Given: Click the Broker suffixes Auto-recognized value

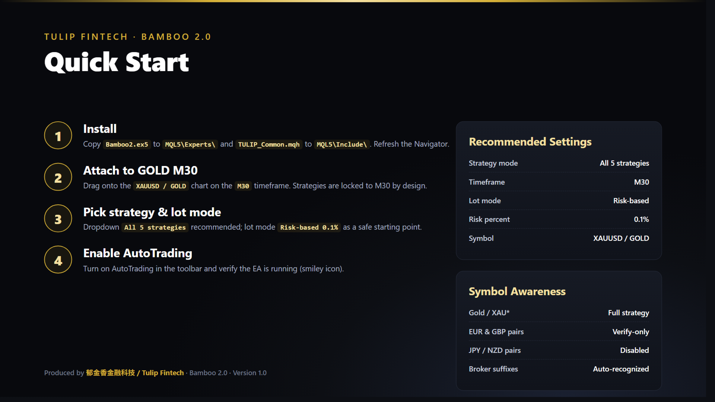Looking at the screenshot, I should [621, 369].
